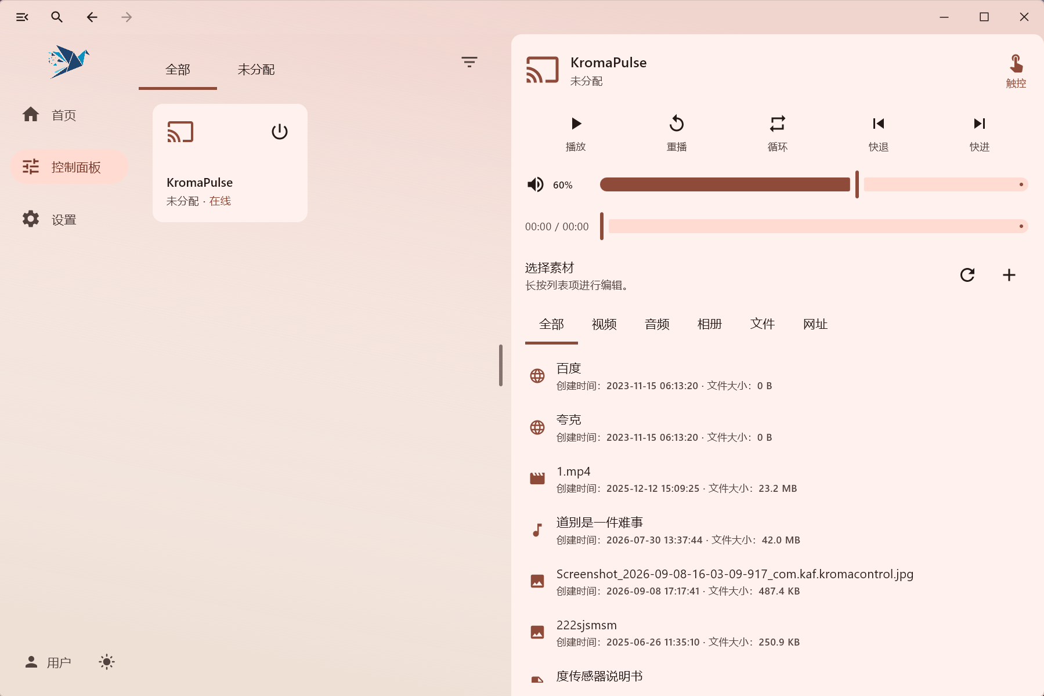Click 快退 rewind button
The height and width of the screenshot is (696, 1044).
[x=879, y=133]
